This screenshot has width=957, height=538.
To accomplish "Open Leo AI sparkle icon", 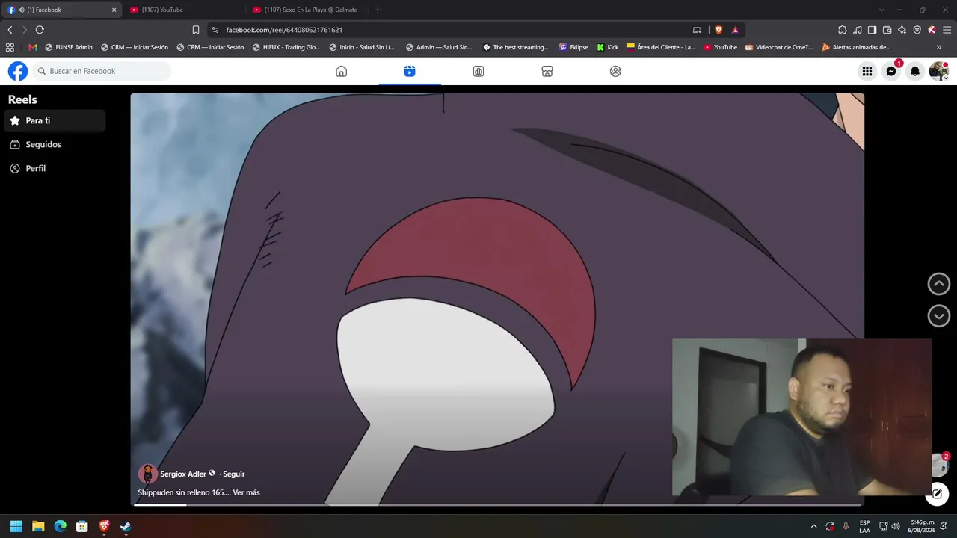I will tap(902, 30).
